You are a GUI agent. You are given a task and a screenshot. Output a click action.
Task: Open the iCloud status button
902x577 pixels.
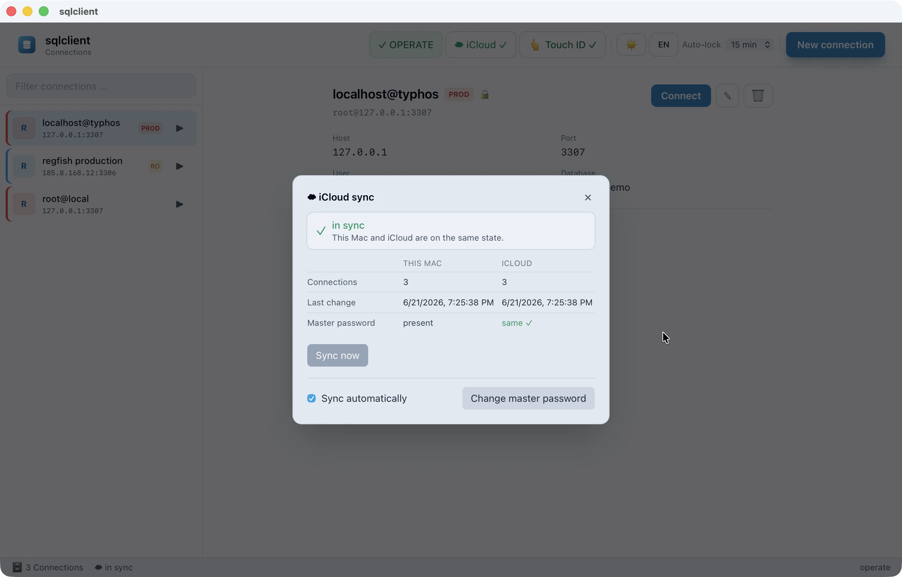click(481, 45)
